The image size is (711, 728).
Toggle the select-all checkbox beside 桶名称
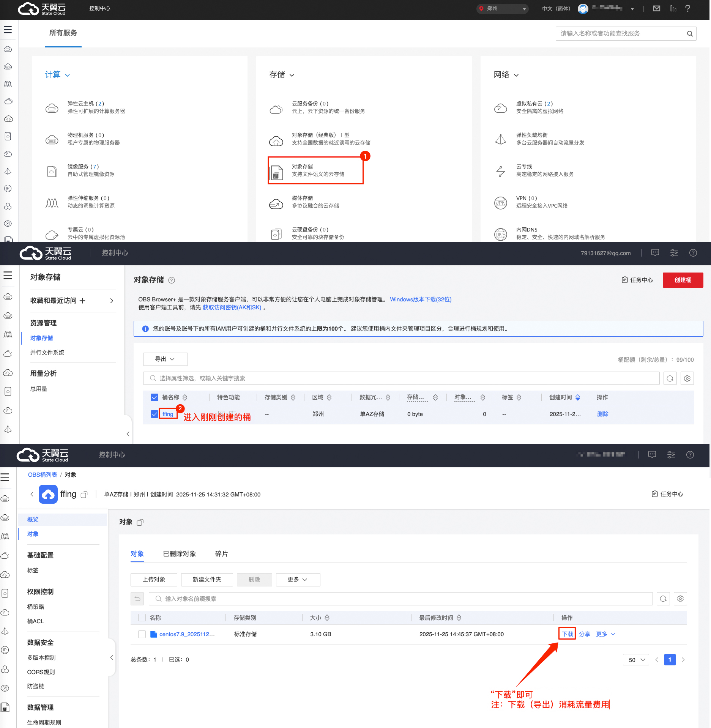point(154,397)
